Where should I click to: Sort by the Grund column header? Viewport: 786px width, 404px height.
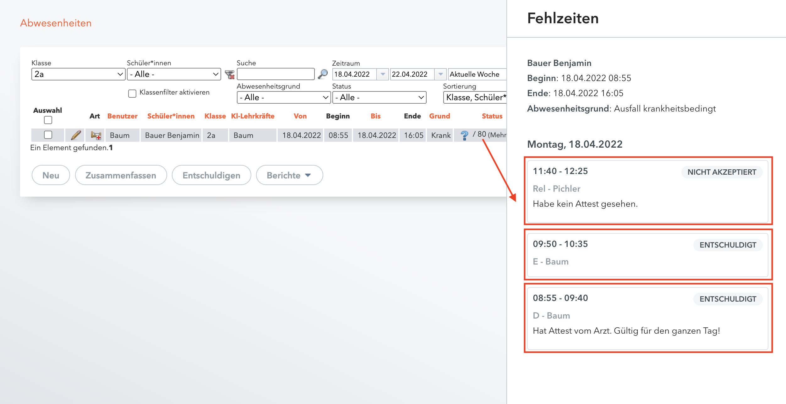click(439, 116)
